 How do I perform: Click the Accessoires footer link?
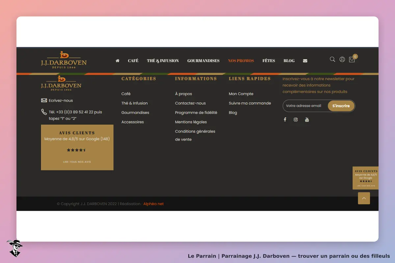[133, 122]
